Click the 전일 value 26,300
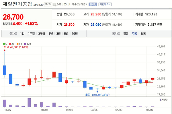The image size is (172, 114). [69, 14]
